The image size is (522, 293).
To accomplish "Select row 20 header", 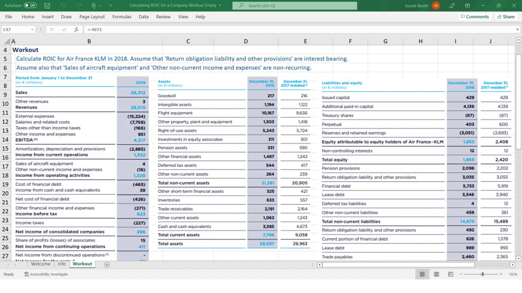I will click(x=6, y=194).
